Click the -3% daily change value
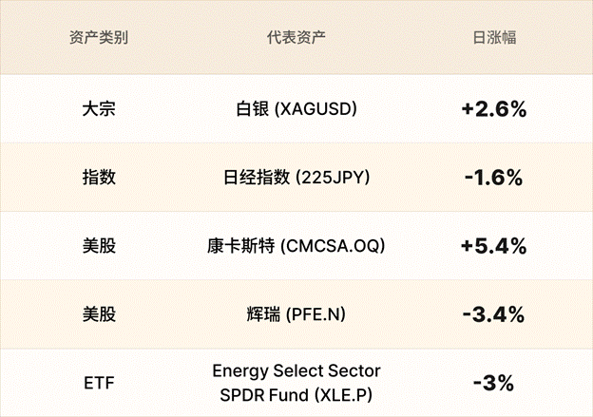The height and width of the screenshot is (417, 593). 494,384
